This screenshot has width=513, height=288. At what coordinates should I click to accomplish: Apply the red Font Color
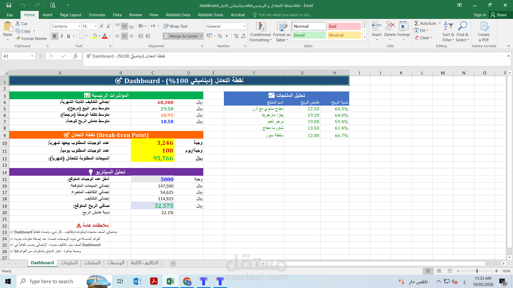pyautogui.click(x=105, y=36)
